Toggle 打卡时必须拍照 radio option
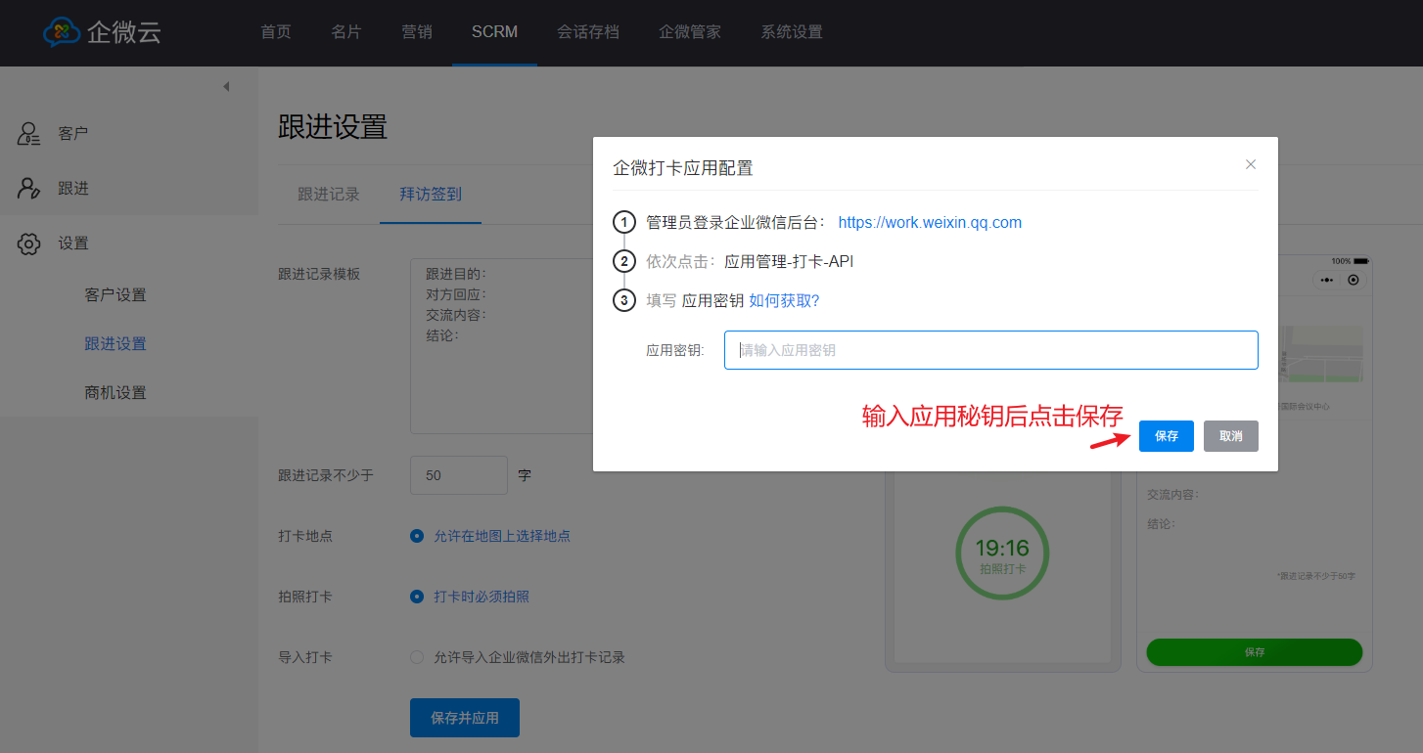 coord(417,597)
